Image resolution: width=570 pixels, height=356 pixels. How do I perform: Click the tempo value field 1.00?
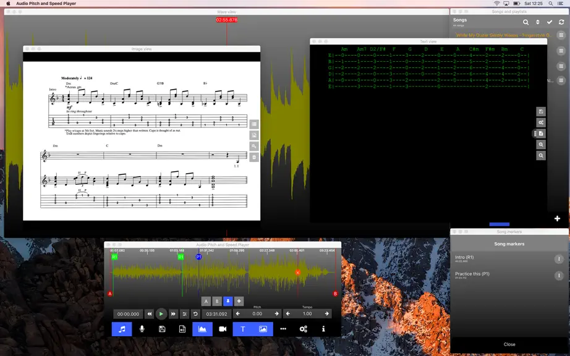coord(307,314)
